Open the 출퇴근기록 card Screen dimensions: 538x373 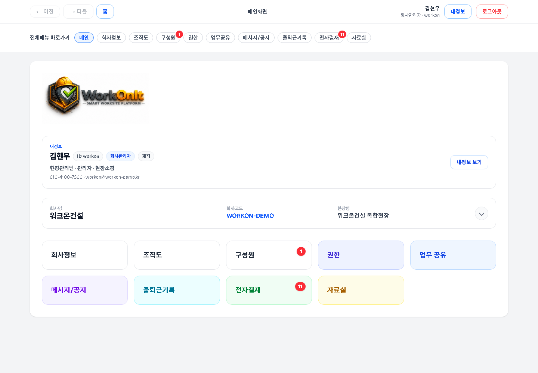coord(177,290)
